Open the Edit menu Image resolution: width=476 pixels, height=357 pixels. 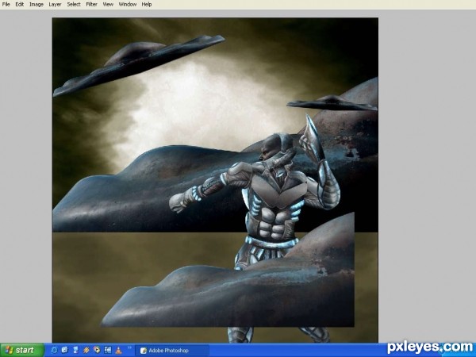tap(19, 4)
